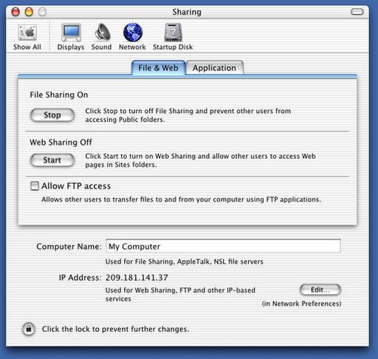
Task: Open the Startup Disk icon
Action: click(173, 33)
